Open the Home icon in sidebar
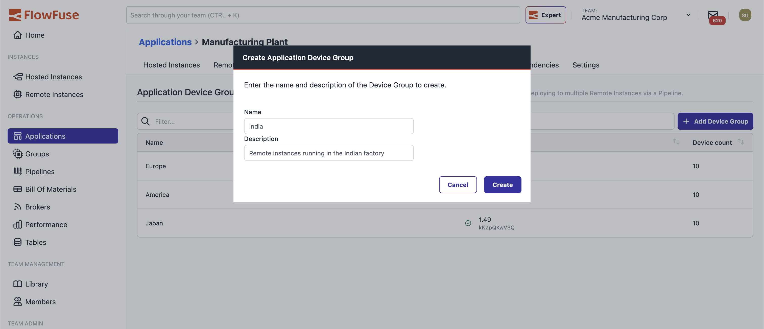The height and width of the screenshot is (329, 764). tap(17, 35)
